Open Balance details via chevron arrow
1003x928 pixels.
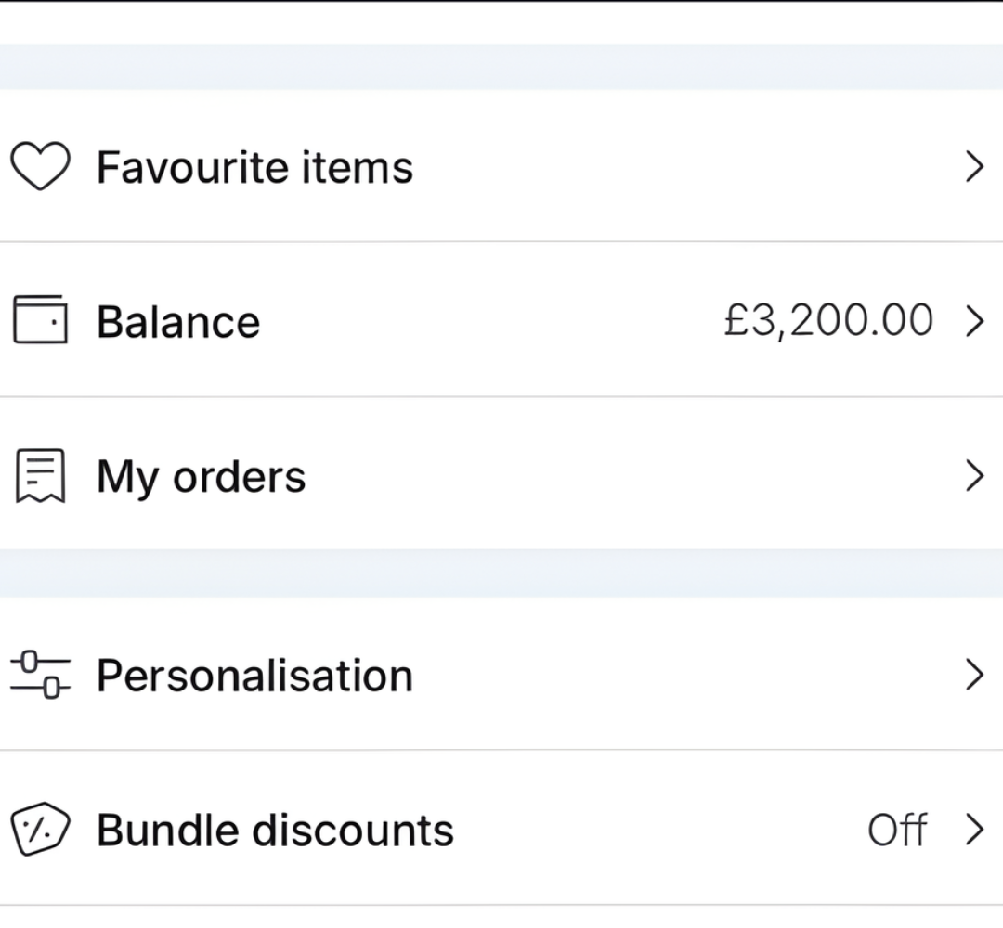[x=973, y=321]
